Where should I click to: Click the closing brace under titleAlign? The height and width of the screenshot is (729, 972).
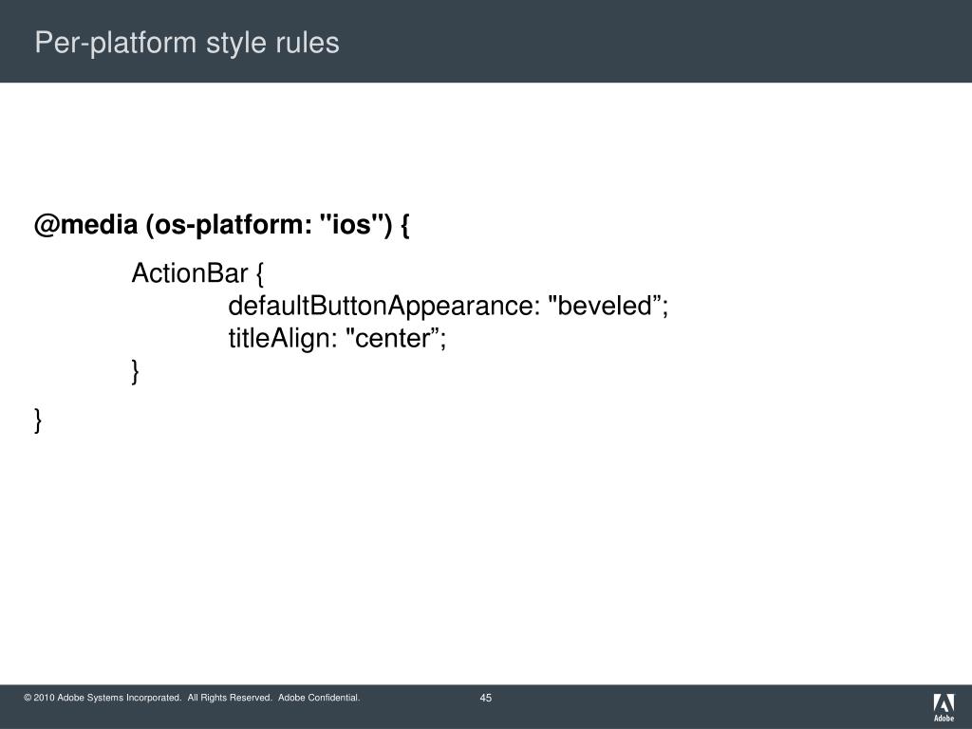pyautogui.click(x=135, y=371)
